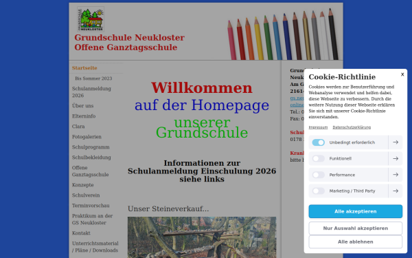Viewport: 412px width, 258px height.
Task: Click the Steineverkauf photo
Action: tap(202, 237)
